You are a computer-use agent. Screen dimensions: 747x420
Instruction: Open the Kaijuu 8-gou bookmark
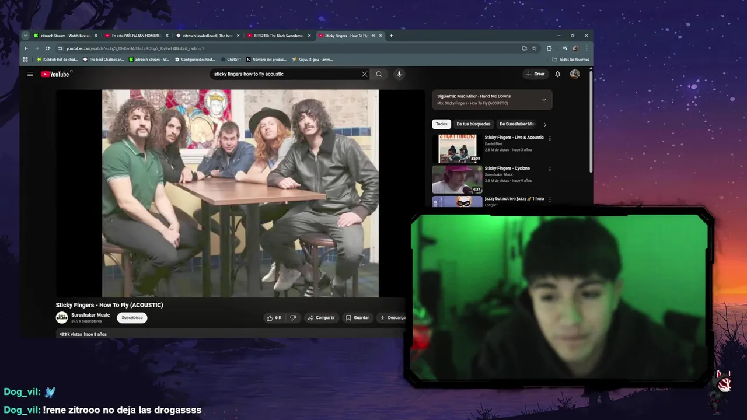(312, 60)
